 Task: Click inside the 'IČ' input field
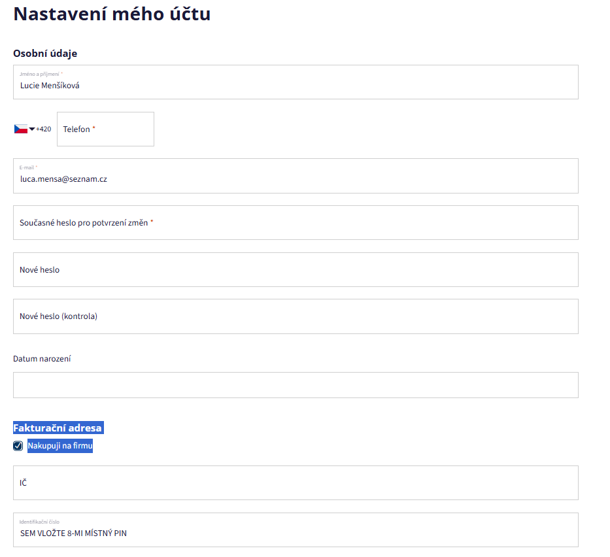[x=296, y=483]
